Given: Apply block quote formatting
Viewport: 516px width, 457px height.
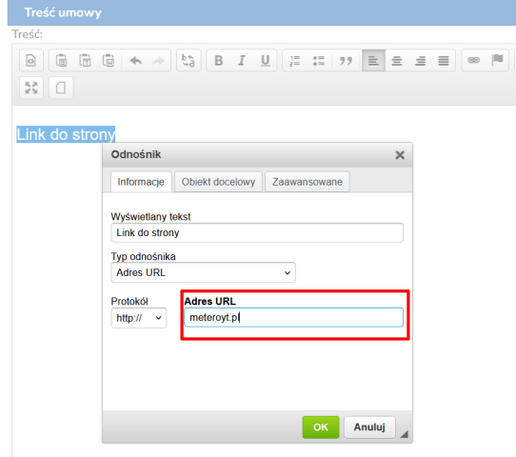Looking at the screenshot, I should coord(346,61).
